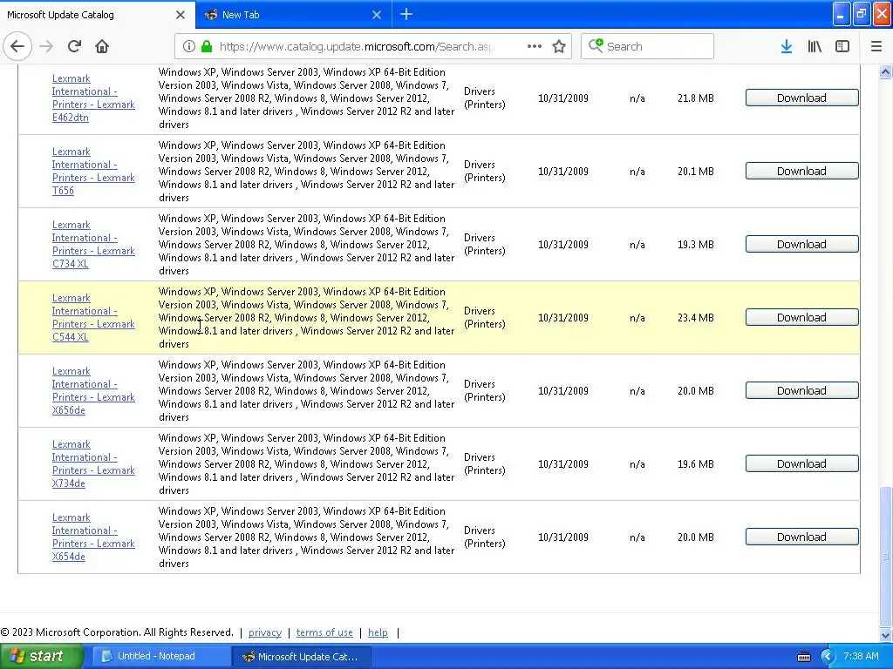Screen dimensions: 893x669
Task: Open the page actions three-dot menu
Action: (x=535, y=46)
